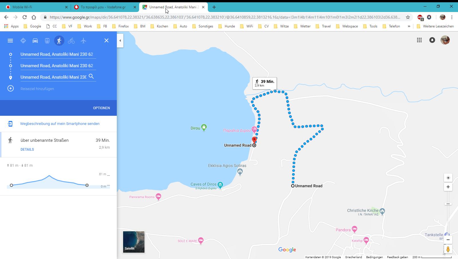Open the Google account avatar in Maps
The height and width of the screenshot is (259, 458).
pyautogui.click(x=445, y=40)
